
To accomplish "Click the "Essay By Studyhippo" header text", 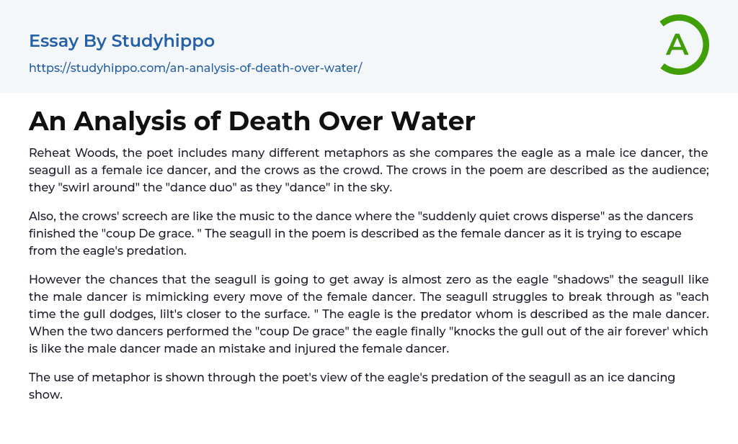I will point(122,41).
